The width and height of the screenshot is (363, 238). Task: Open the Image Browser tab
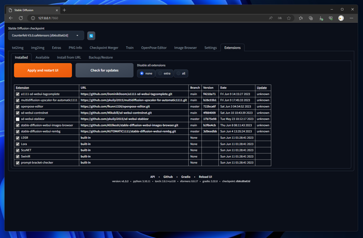(x=186, y=48)
